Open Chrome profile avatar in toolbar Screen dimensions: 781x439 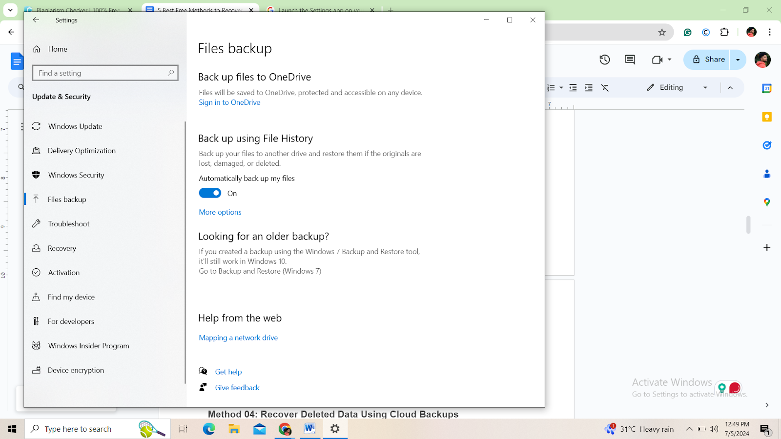coord(751,32)
